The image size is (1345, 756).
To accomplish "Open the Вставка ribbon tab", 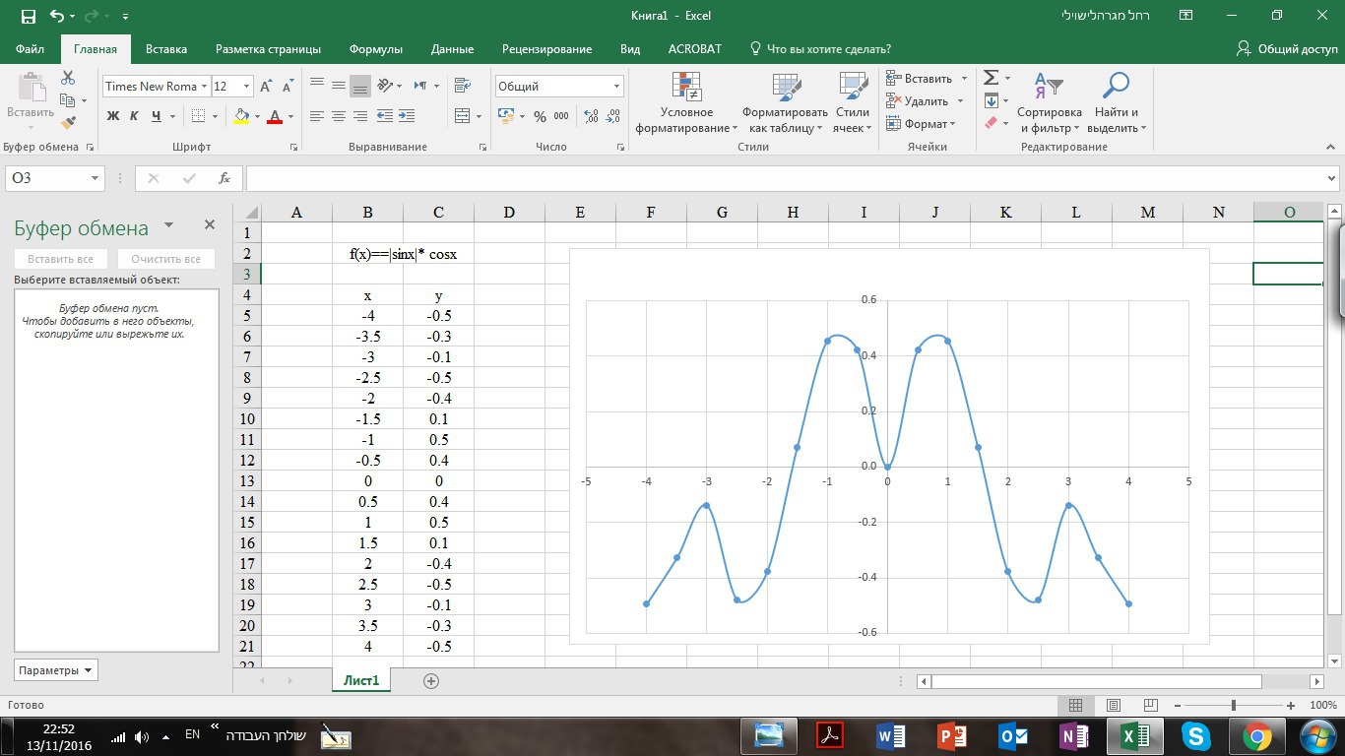I will (166, 49).
